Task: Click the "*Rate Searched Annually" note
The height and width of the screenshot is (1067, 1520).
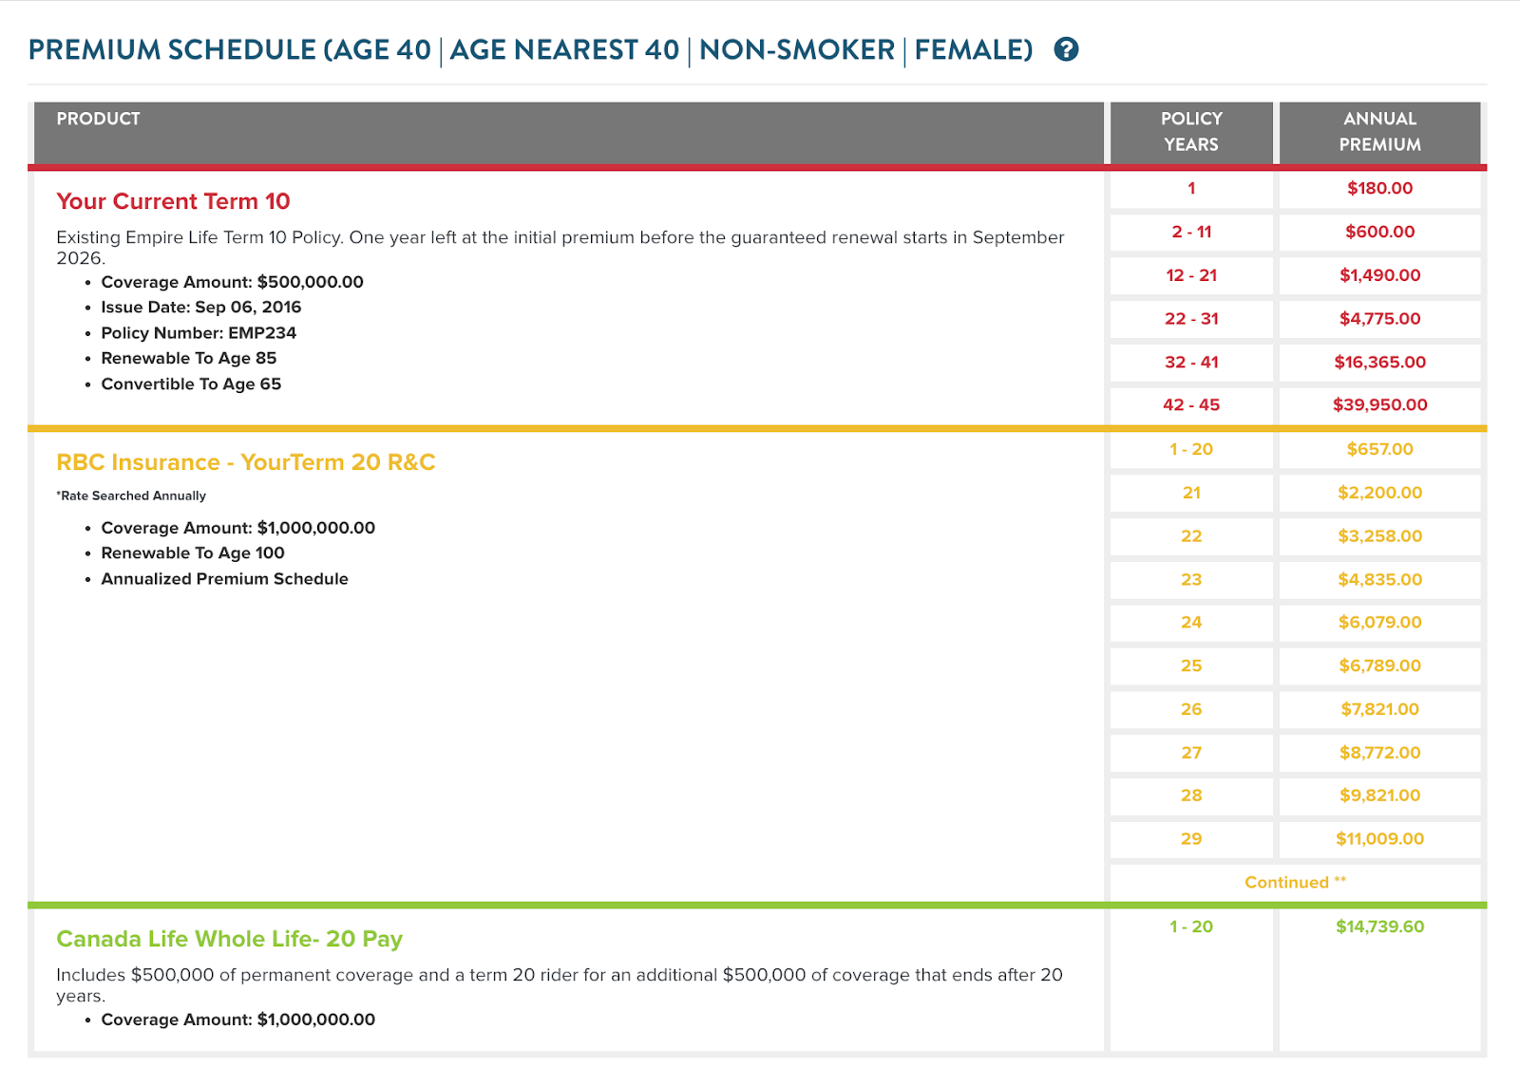Action: pos(131,496)
